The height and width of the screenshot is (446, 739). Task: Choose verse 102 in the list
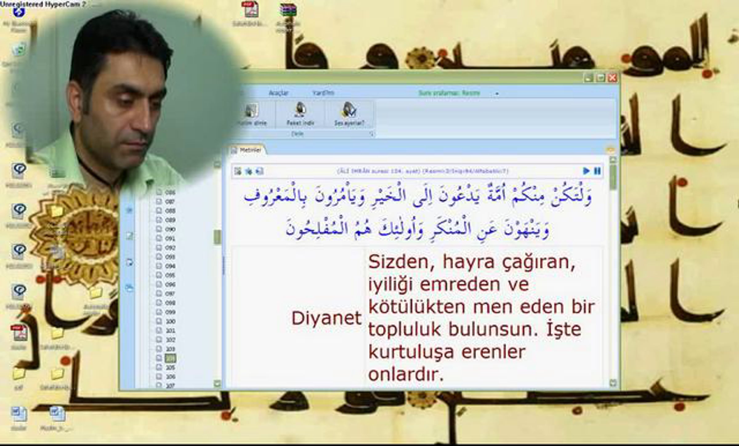tap(170, 340)
